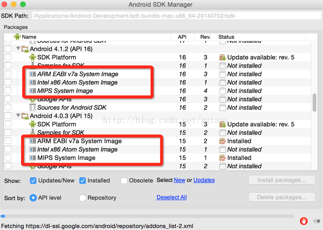Click the Rev. column header

pos(206,37)
